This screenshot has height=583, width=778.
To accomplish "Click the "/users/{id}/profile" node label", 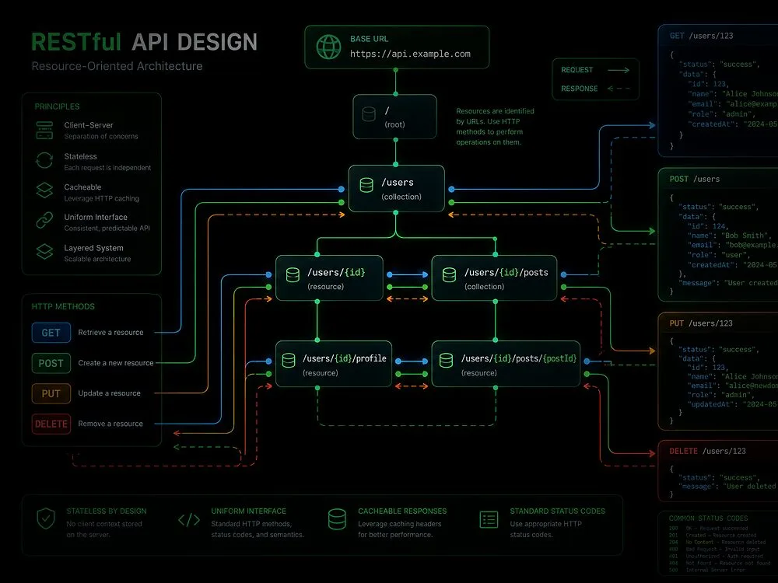I will [x=345, y=358].
